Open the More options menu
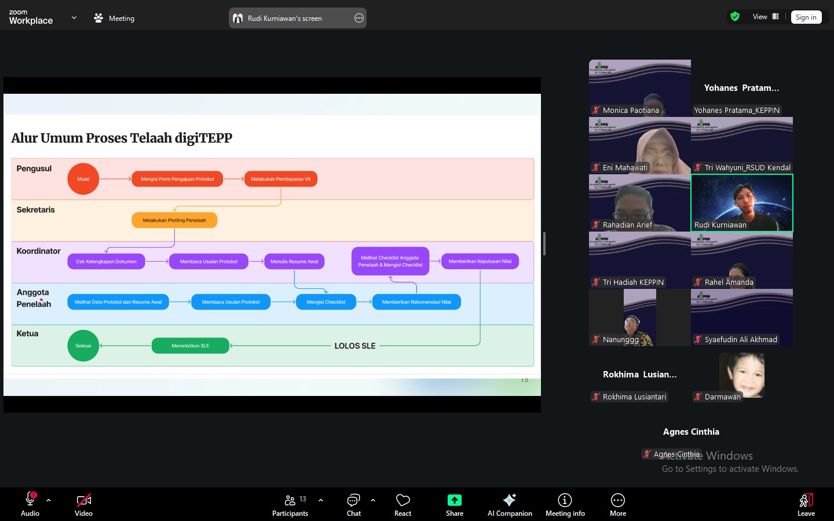 coord(617,505)
